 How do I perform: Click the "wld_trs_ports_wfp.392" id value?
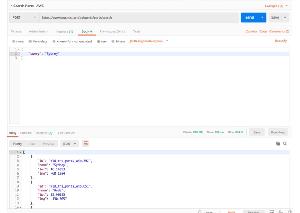click(x=69, y=161)
